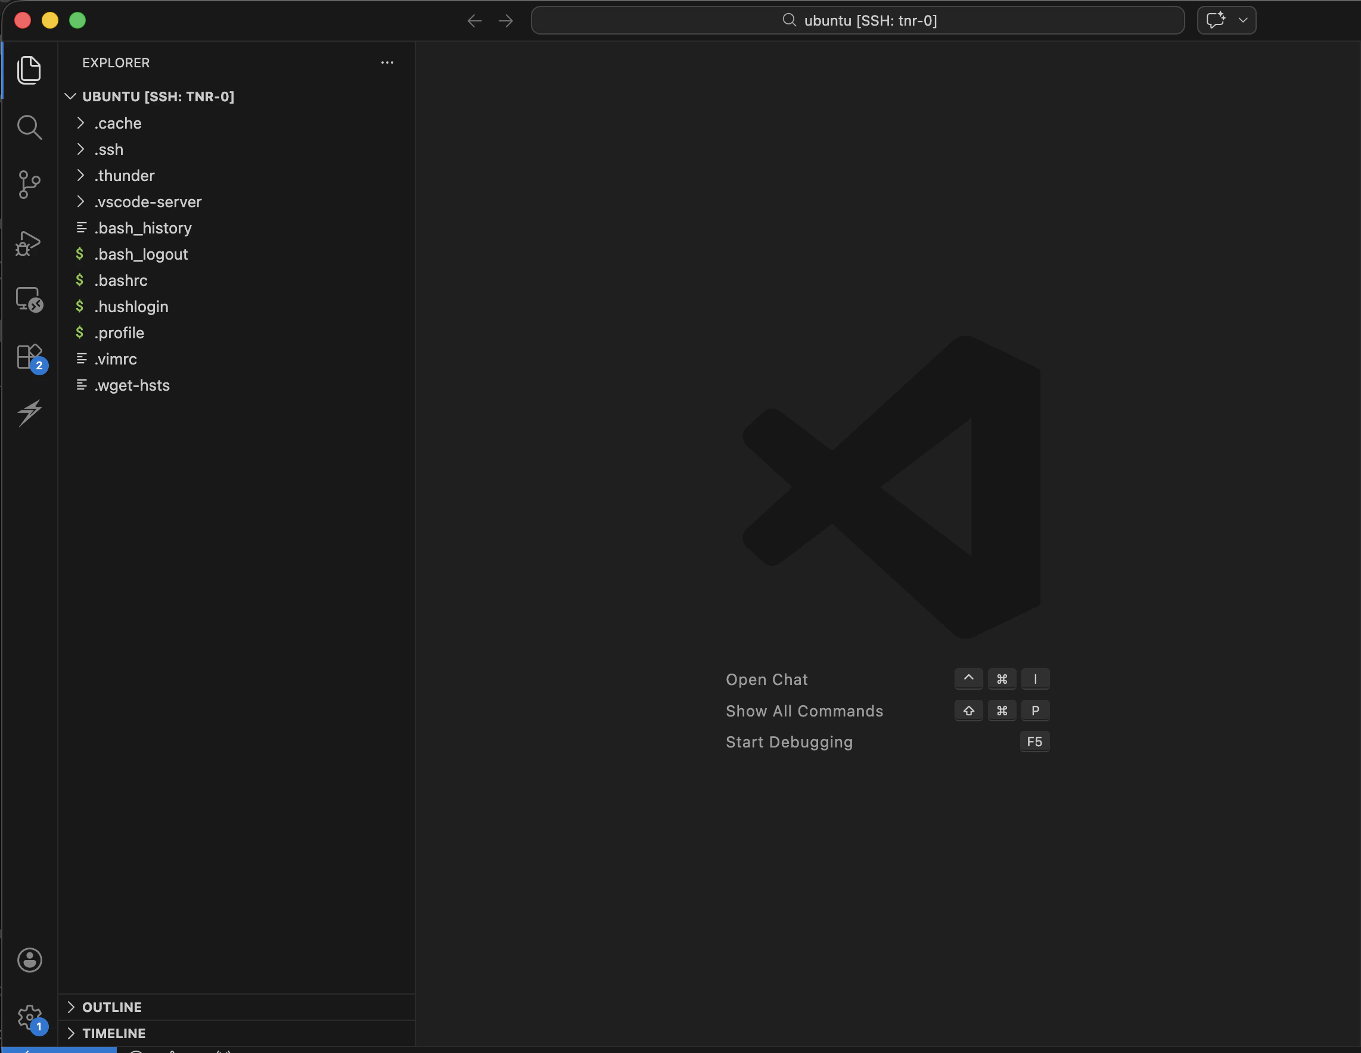This screenshot has width=1361, height=1053.
Task: Open the .vimrc file
Action: pos(237,359)
